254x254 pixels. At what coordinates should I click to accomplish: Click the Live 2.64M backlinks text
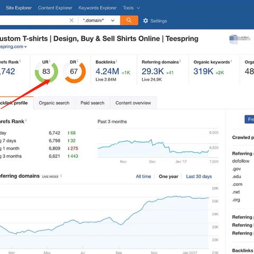106,79
